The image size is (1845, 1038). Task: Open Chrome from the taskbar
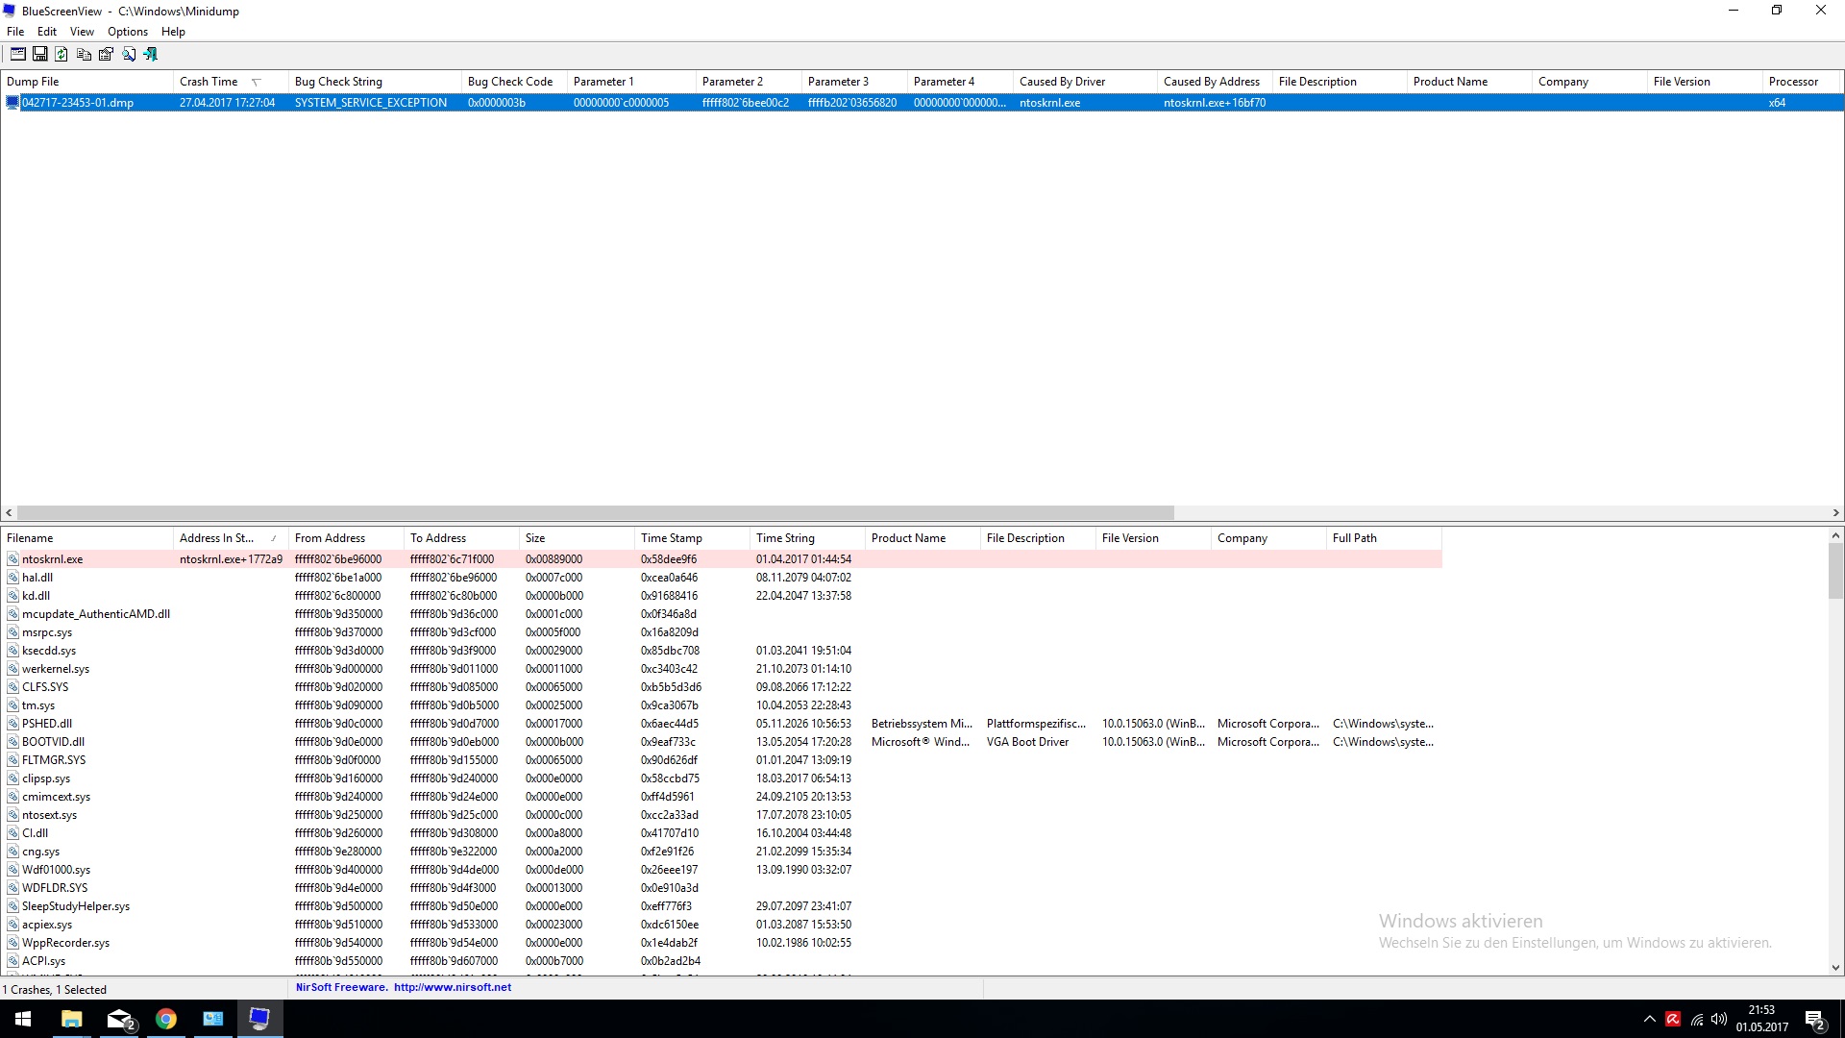166,1019
